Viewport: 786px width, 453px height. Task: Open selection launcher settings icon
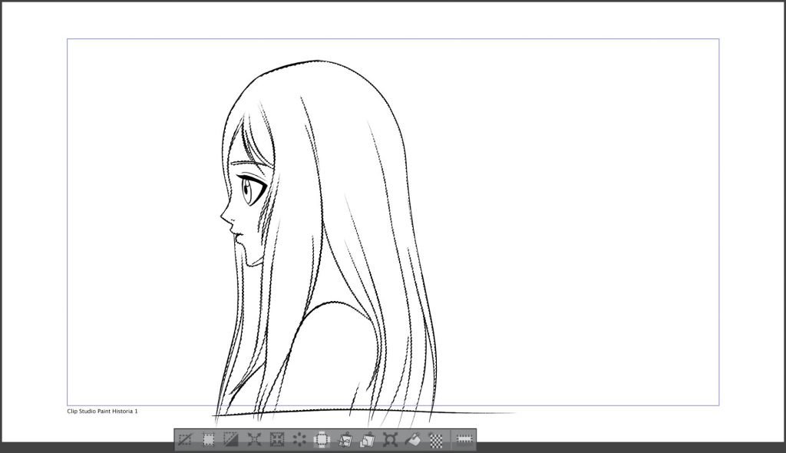pyautogui.click(x=464, y=439)
